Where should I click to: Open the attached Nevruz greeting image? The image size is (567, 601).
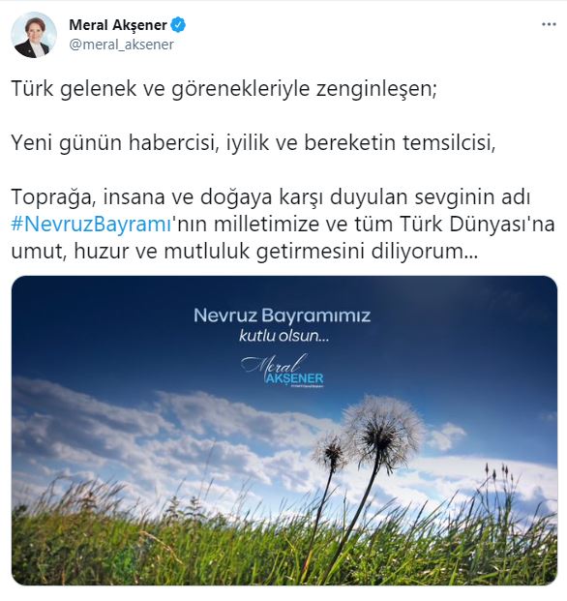coord(284,430)
